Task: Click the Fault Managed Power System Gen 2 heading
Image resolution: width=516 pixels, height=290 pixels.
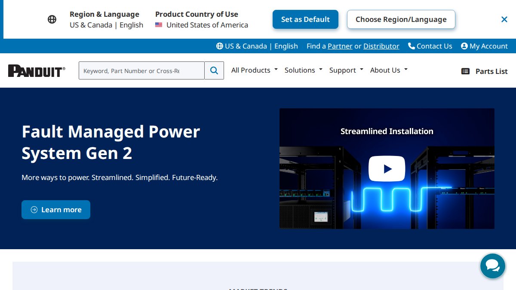Action: (111, 142)
